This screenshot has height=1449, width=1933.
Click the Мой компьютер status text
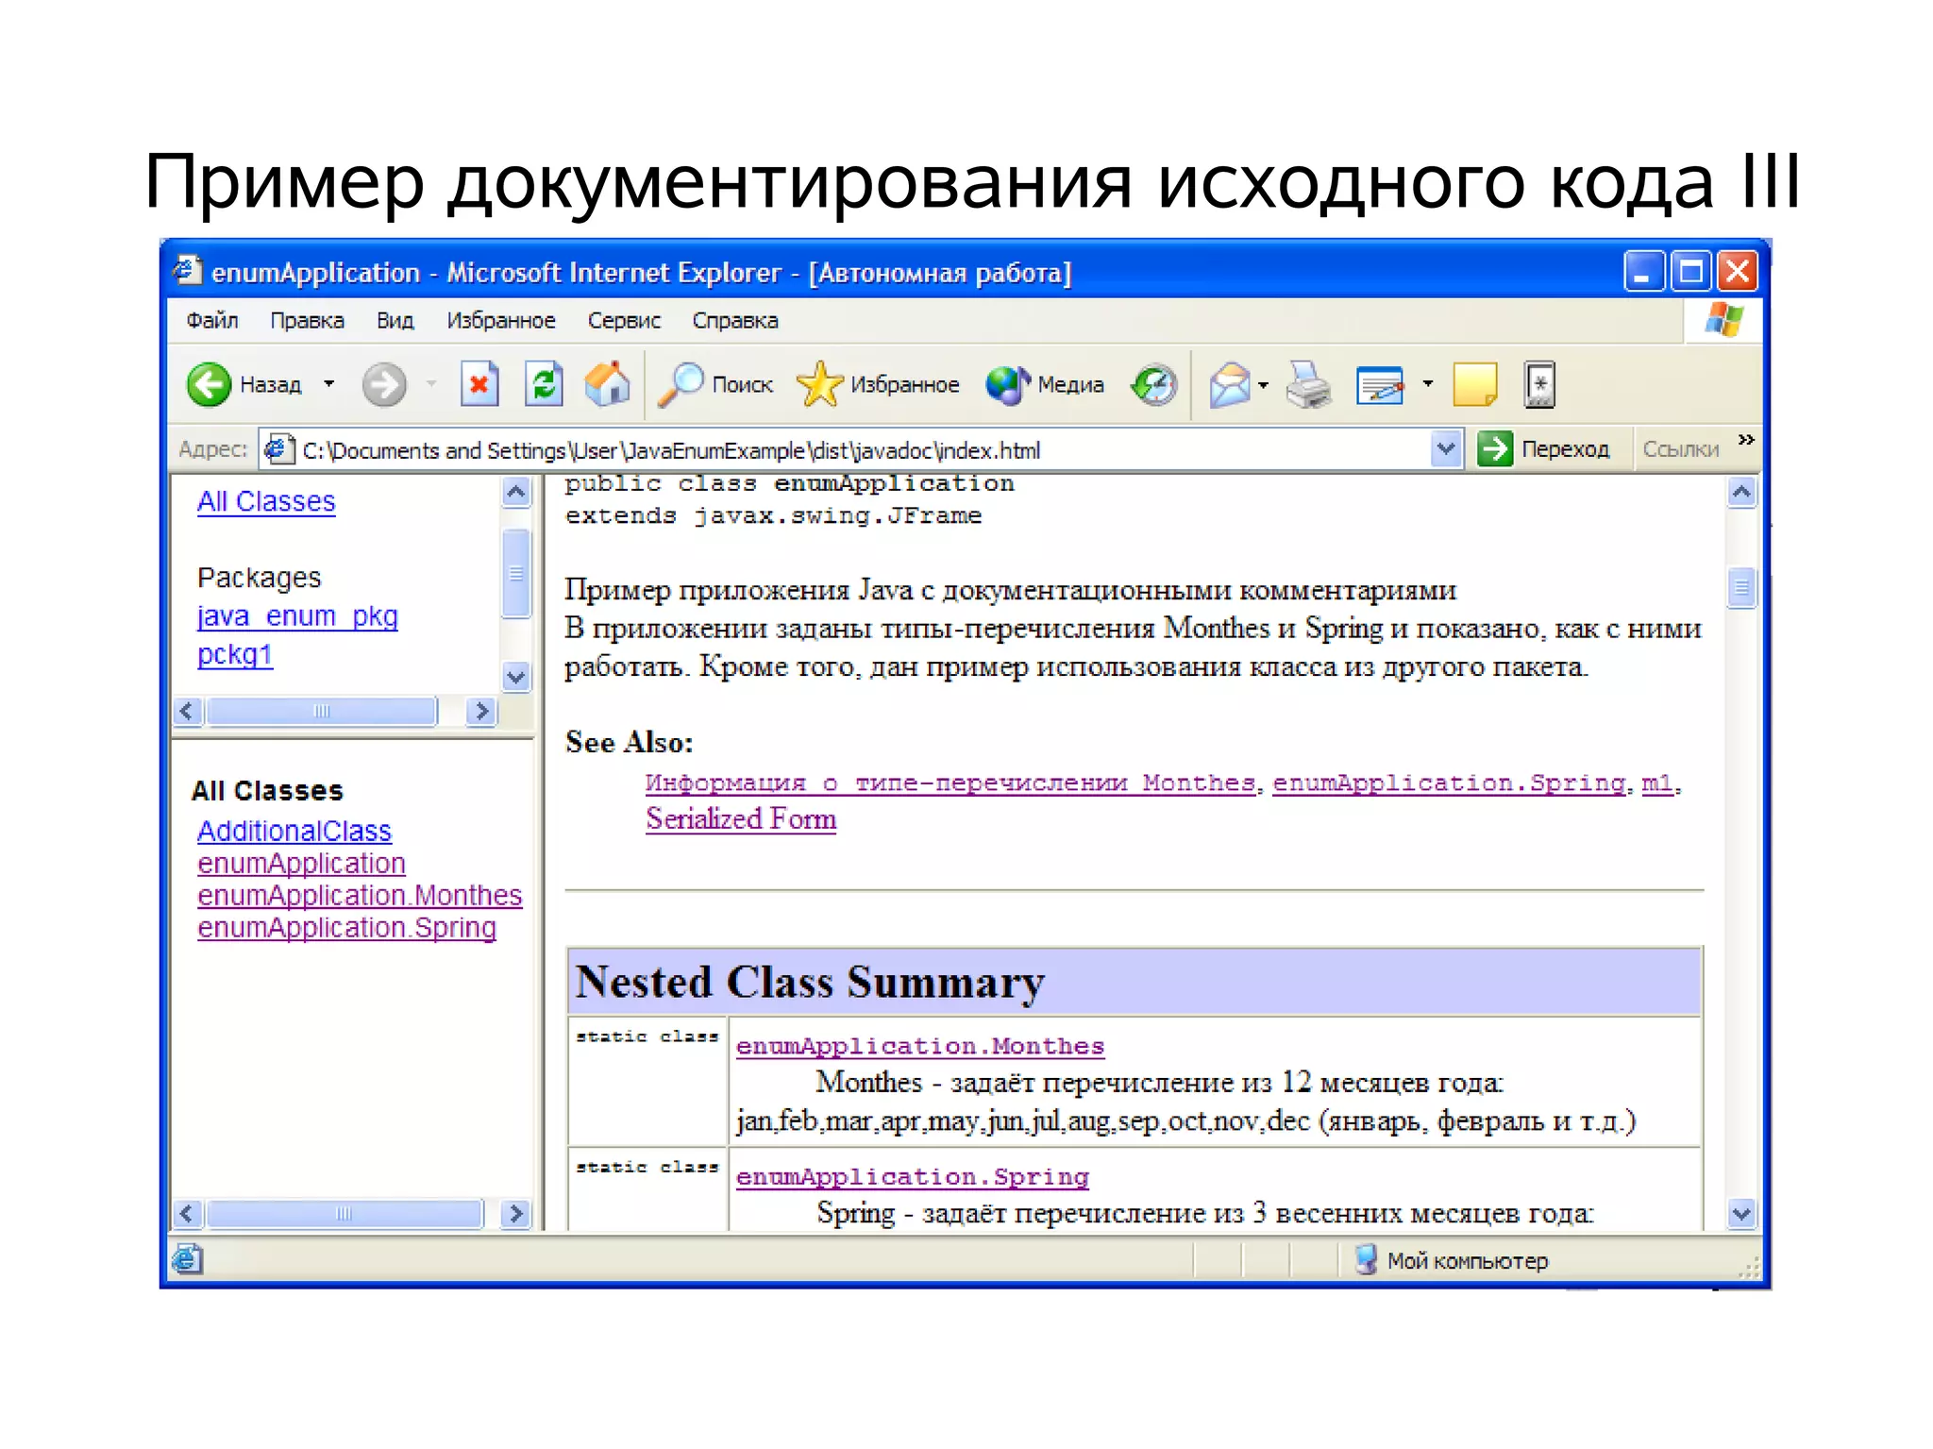pos(1468,1261)
